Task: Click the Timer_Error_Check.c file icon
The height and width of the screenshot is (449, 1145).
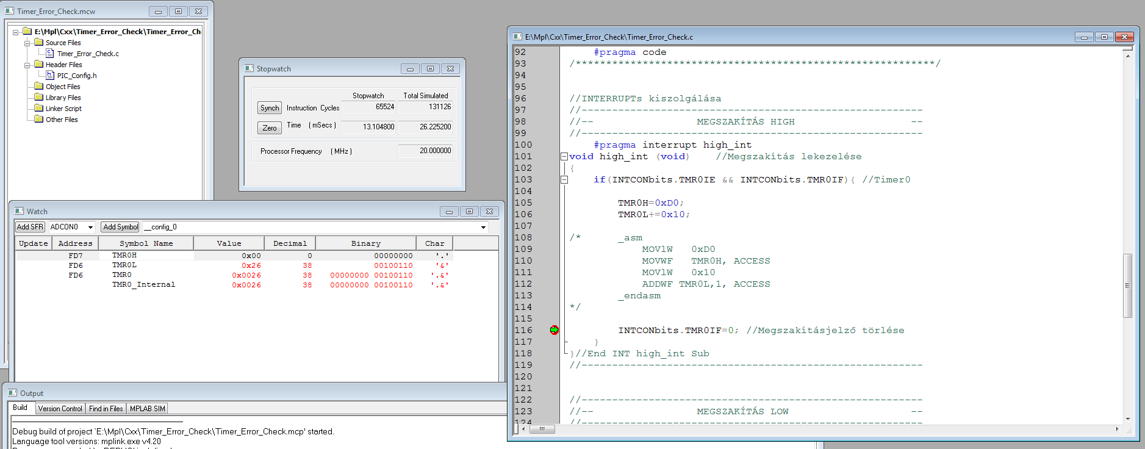Action: point(50,54)
